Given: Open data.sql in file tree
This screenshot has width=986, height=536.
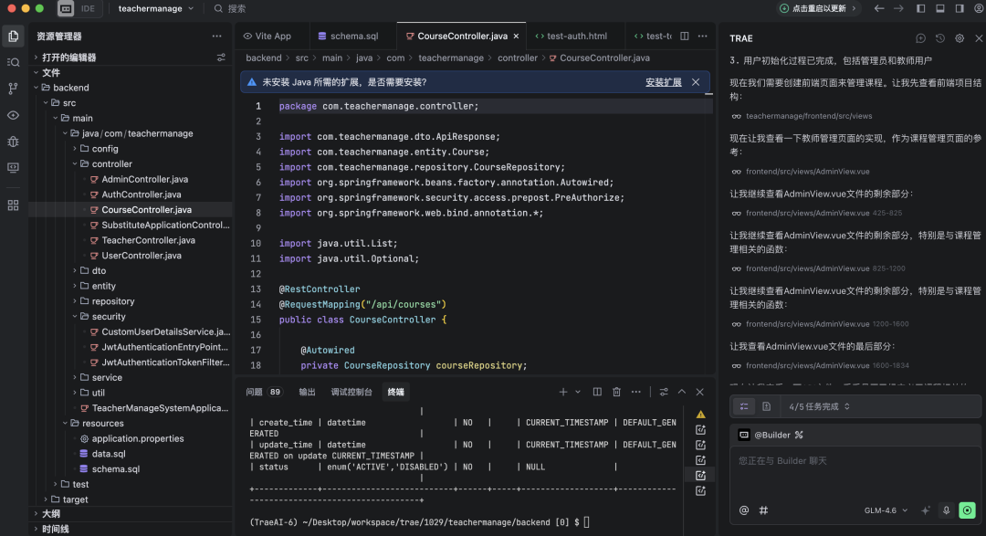Looking at the screenshot, I should (x=108, y=454).
